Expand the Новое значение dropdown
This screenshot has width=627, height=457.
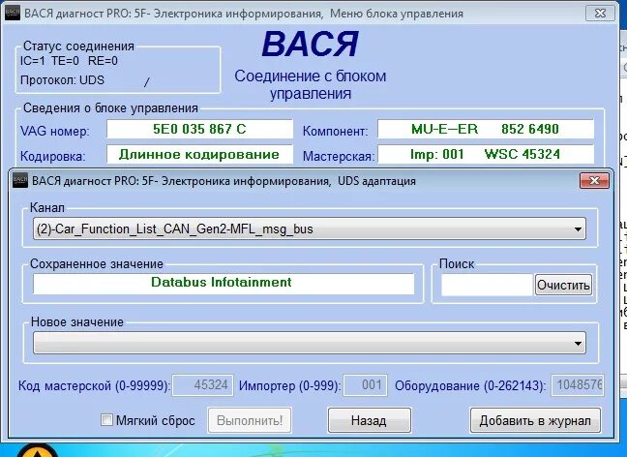(x=309, y=343)
